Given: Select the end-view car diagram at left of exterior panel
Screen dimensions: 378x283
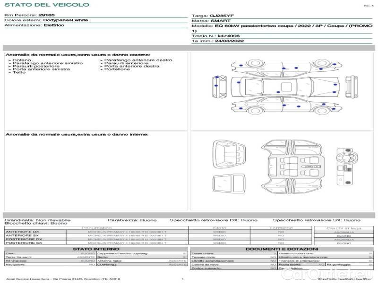Looking at the screenshot, I should coord(217,87).
